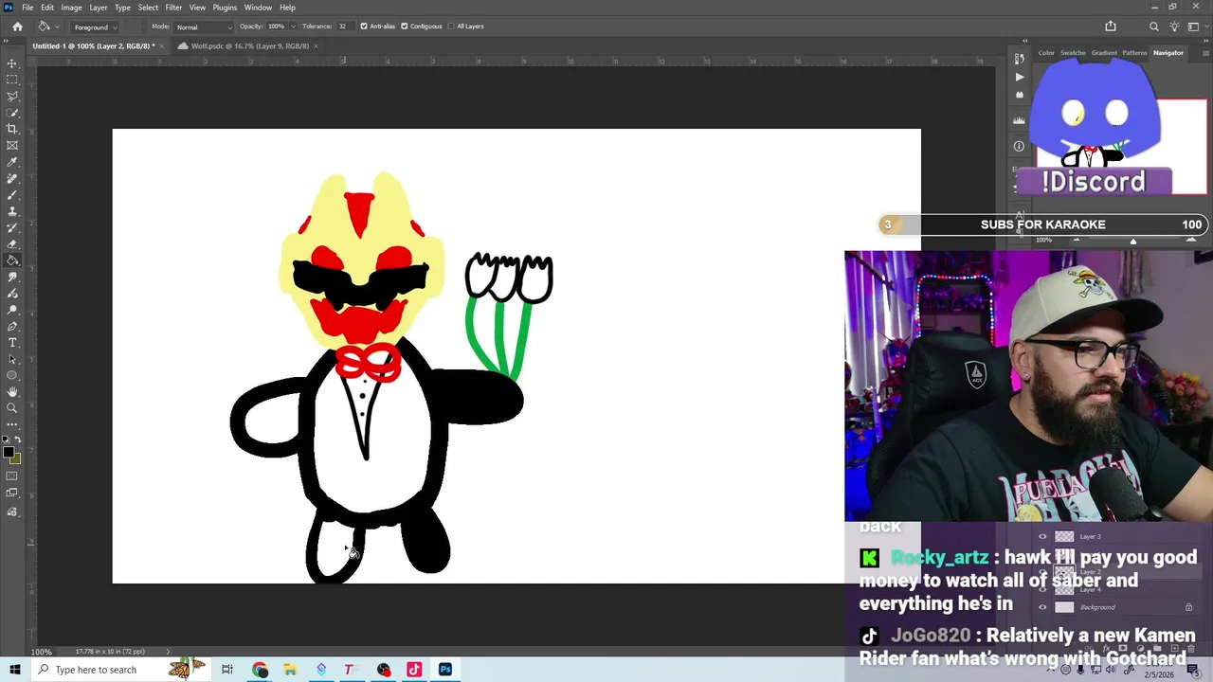Open the Window menu

point(258,8)
